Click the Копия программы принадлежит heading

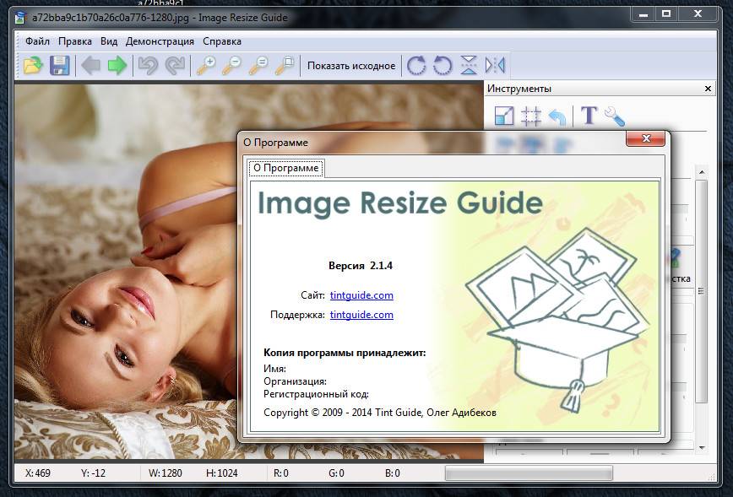[345, 353]
